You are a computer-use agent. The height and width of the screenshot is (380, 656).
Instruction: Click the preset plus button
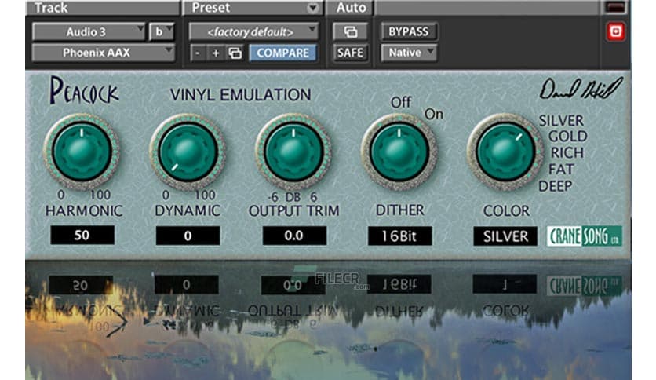point(216,53)
